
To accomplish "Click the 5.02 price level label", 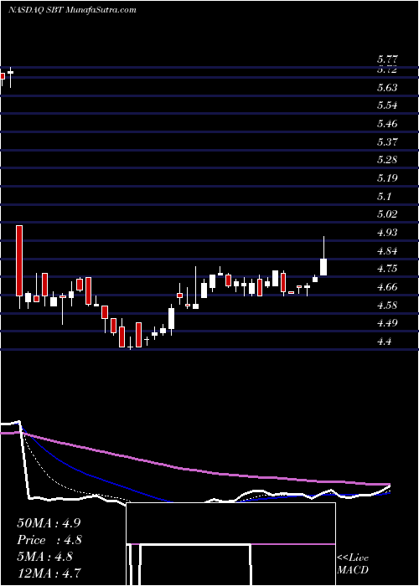I will click(x=387, y=214).
